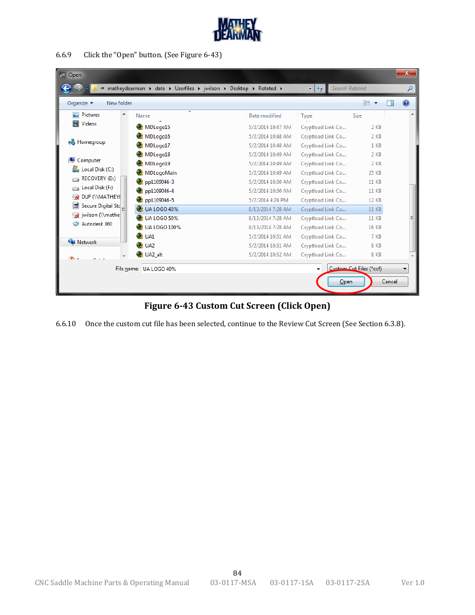This screenshot has width=475, height=615.
Task: Select the MDLogo17 file
Action: [258, 145]
